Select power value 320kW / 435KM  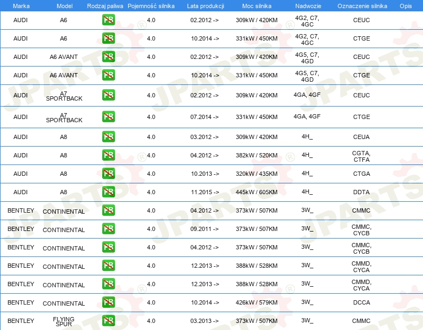click(x=256, y=174)
